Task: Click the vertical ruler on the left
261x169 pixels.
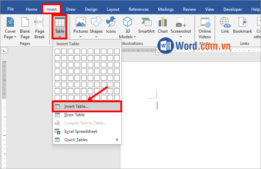Action: (x=4, y=115)
